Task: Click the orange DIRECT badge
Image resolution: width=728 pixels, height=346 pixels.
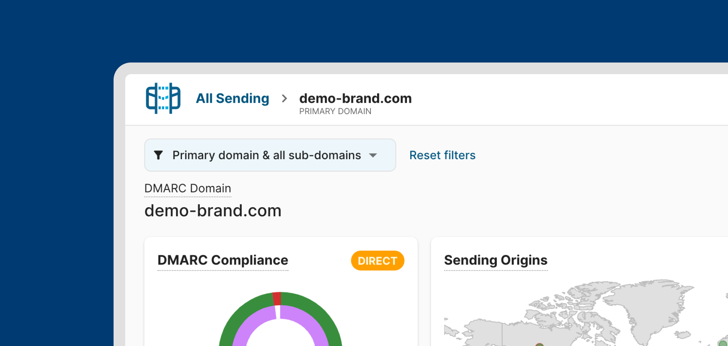Action: [x=377, y=261]
